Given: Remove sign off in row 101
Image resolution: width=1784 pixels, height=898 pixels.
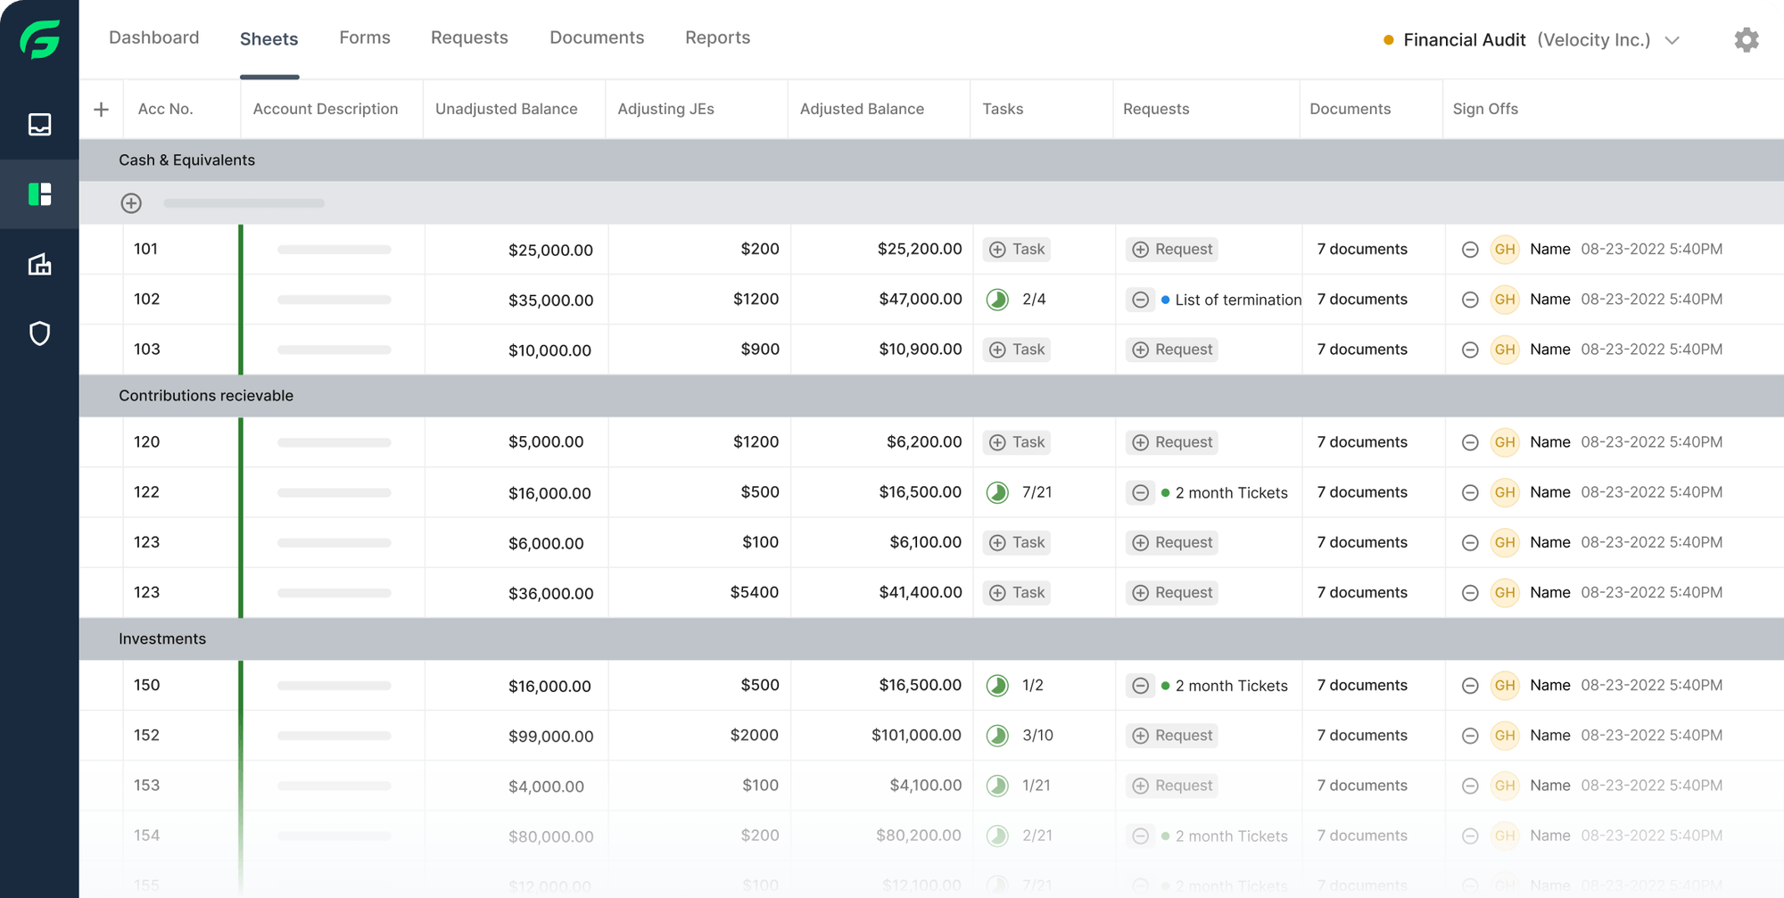Looking at the screenshot, I should pyautogui.click(x=1470, y=250).
